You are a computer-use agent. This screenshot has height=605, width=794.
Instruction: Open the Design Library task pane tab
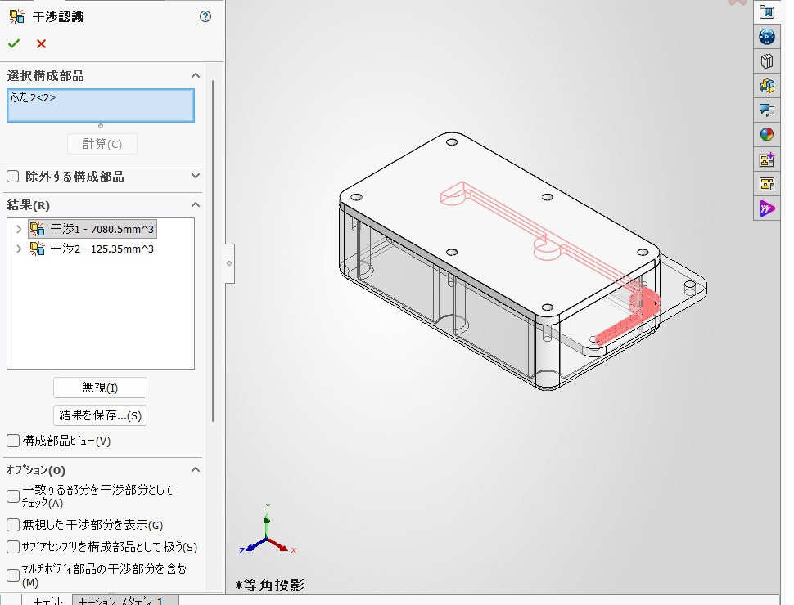767,61
